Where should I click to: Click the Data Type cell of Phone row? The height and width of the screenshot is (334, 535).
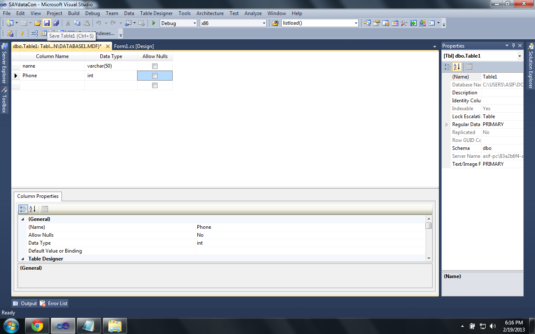click(111, 76)
